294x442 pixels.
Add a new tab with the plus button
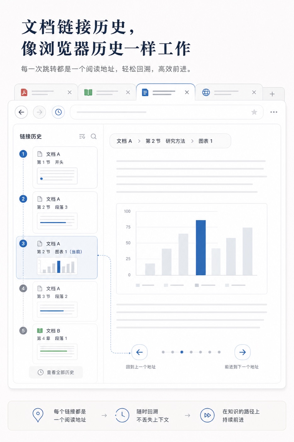(272, 94)
